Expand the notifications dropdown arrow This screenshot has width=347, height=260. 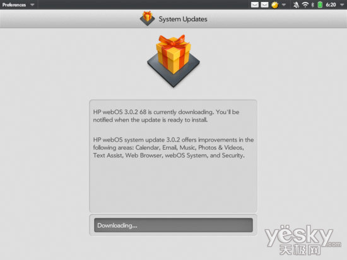pyautogui.click(x=284, y=4)
